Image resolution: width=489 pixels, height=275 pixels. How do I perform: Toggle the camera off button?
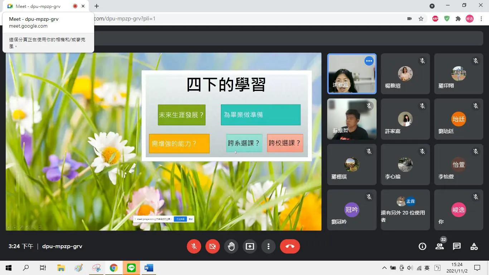coord(213,246)
